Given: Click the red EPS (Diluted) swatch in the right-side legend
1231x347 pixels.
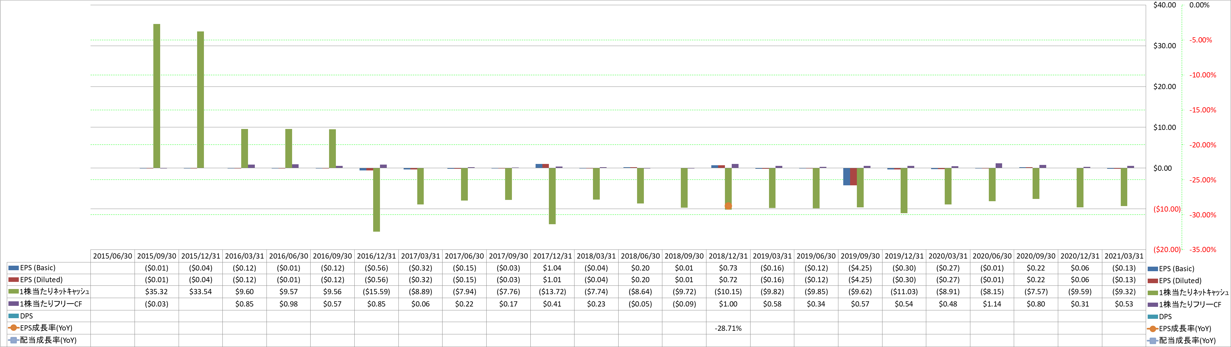Looking at the screenshot, I should [x=1153, y=281].
